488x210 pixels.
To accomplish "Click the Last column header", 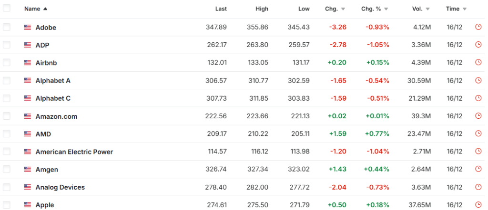I will pyautogui.click(x=221, y=9).
